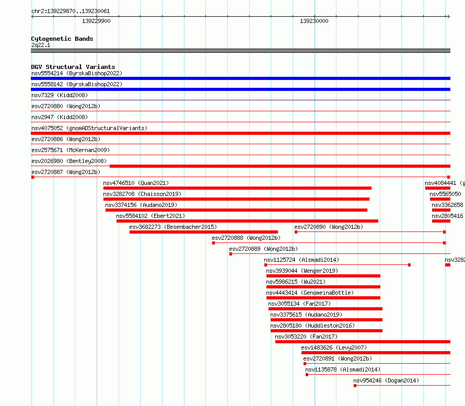Screen dimensions: 465x406
Task: Click the 2q22.1 cytogenetic band bar
Action: point(240,51)
